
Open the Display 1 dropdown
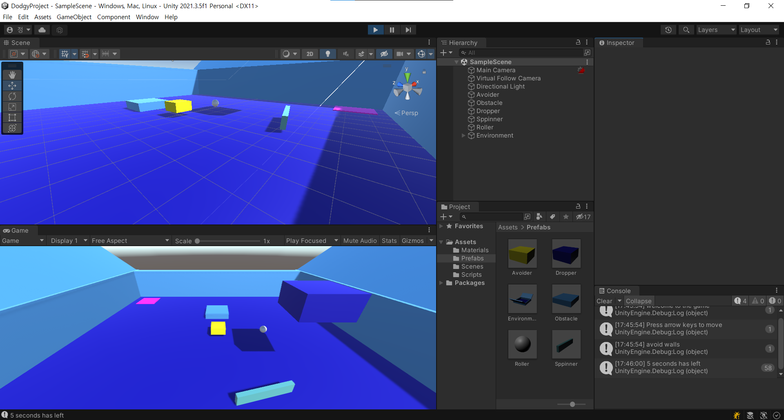69,241
